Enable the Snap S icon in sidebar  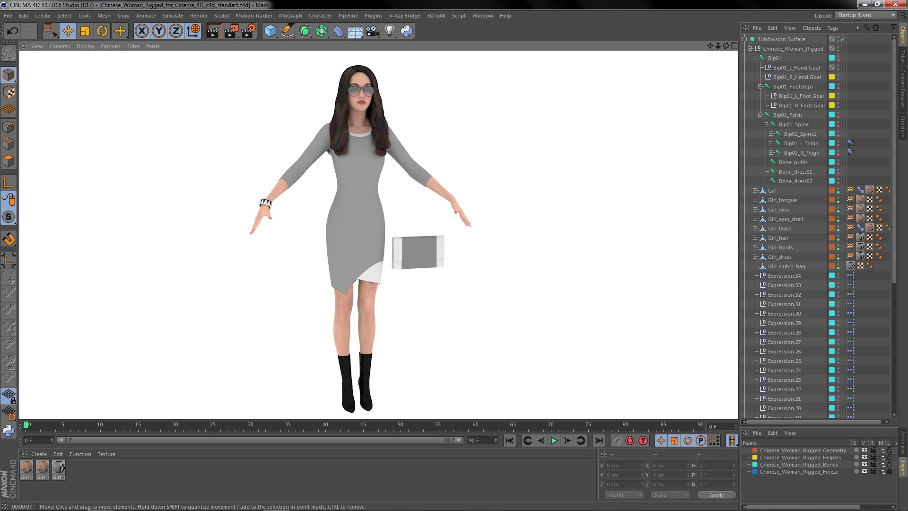[9, 217]
